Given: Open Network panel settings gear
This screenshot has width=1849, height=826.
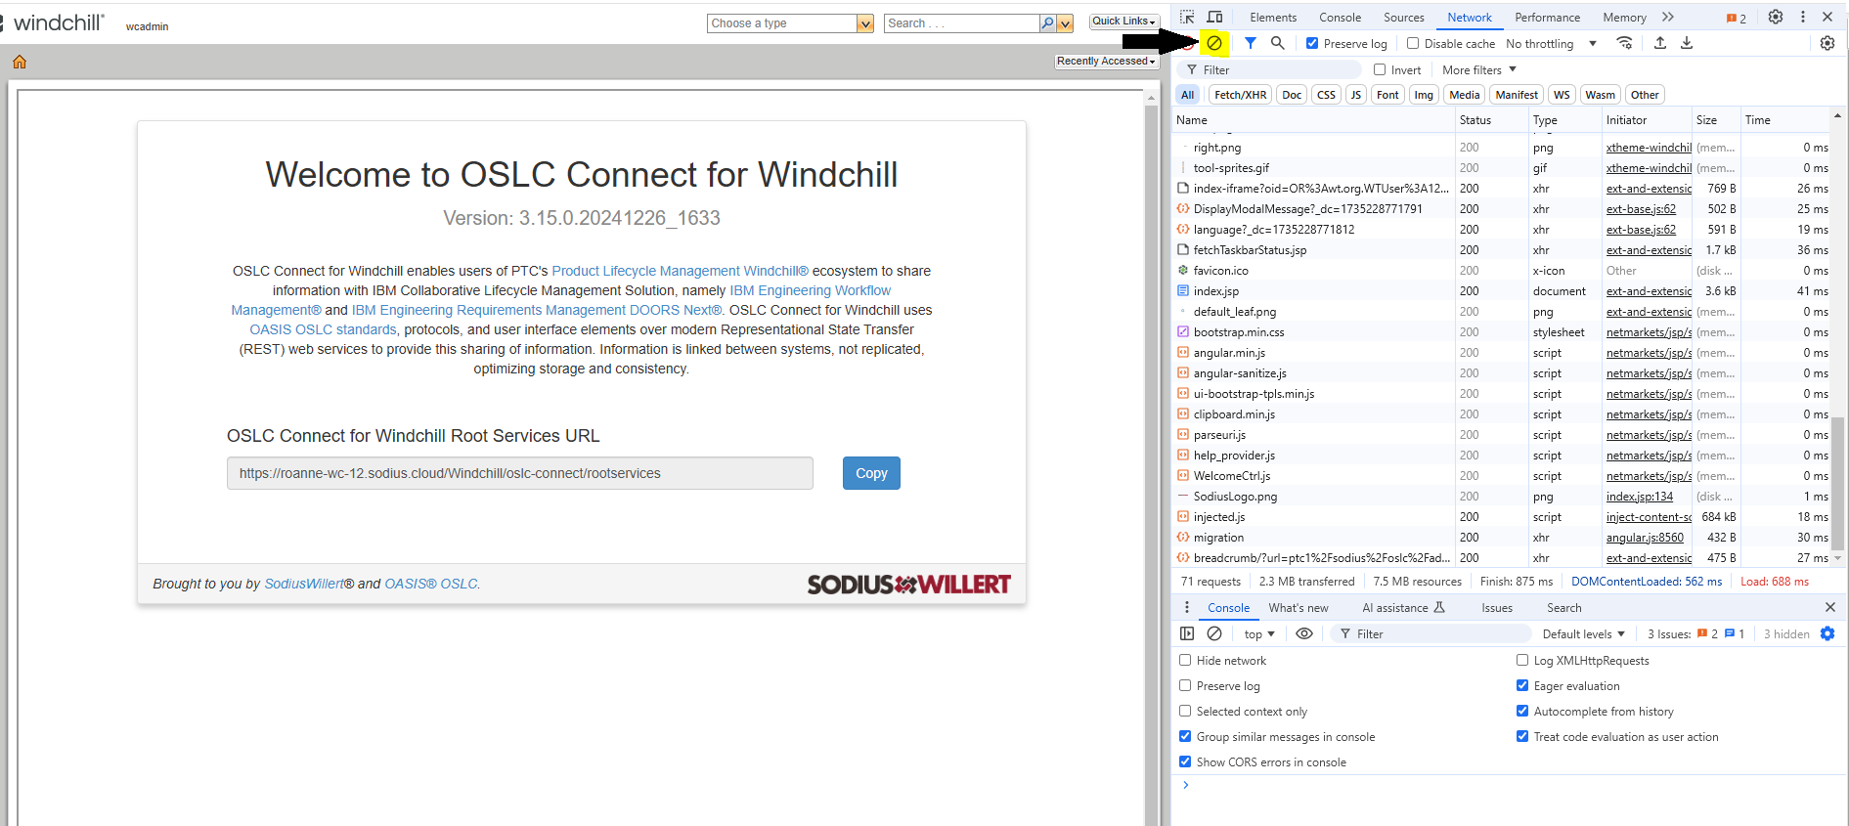Looking at the screenshot, I should coord(1827,43).
